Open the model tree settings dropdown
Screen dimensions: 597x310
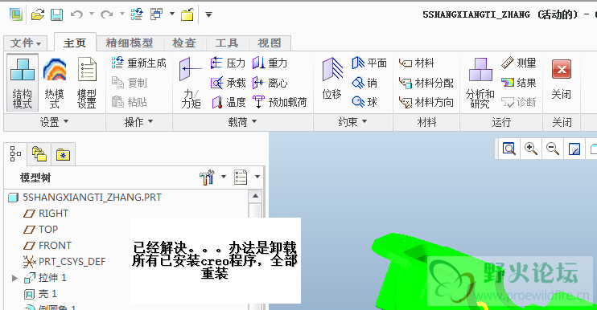224,177
